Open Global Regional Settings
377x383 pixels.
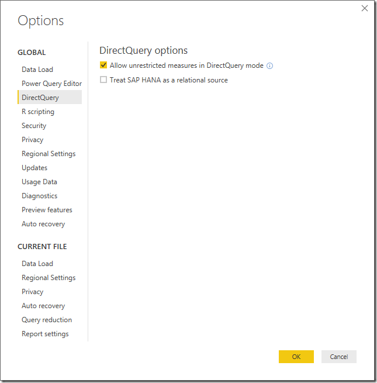49,154
